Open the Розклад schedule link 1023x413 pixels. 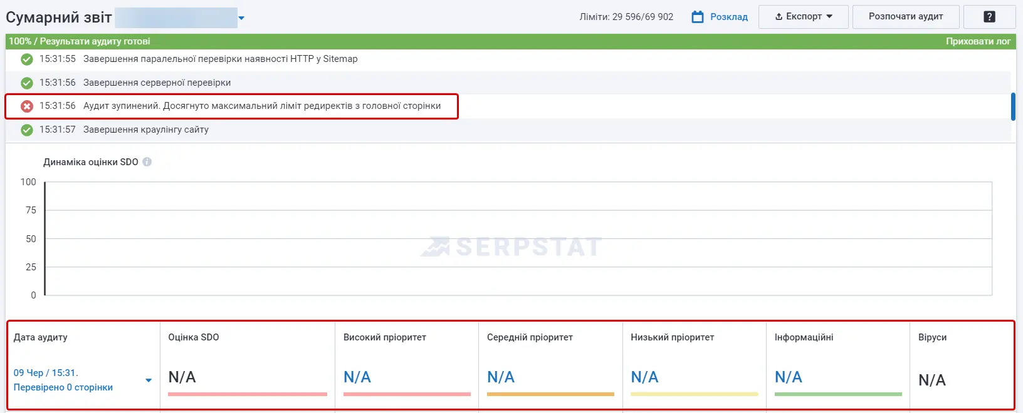pos(729,17)
